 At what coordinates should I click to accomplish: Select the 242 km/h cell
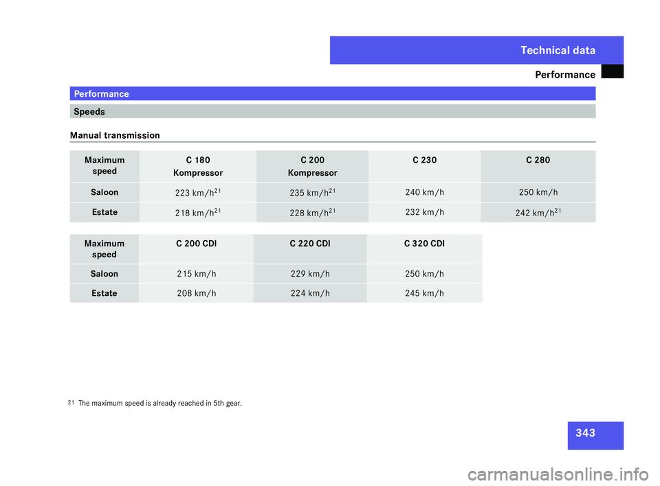pyautogui.click(x=538, y=212)
